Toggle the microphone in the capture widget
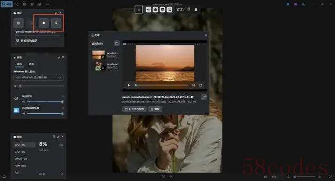 [56, 23]
